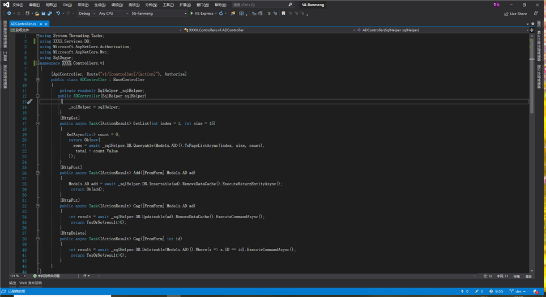The image size is (546, 297).
Task: Click the save all files icon
Action: tap(49, 14)
